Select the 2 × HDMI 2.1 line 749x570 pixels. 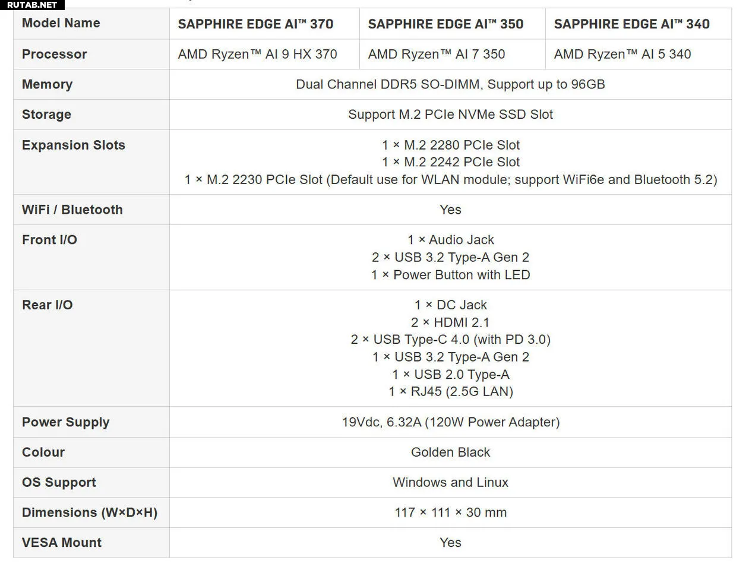[450, 322]
